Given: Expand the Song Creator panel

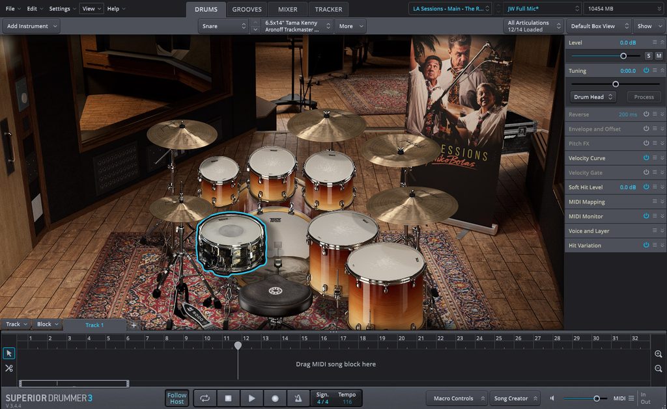Looking at the screenshot, I should tap(515, 399).
